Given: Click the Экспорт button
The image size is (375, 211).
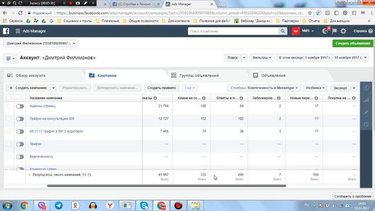Looking at the screenshot, I should (340, 88).
